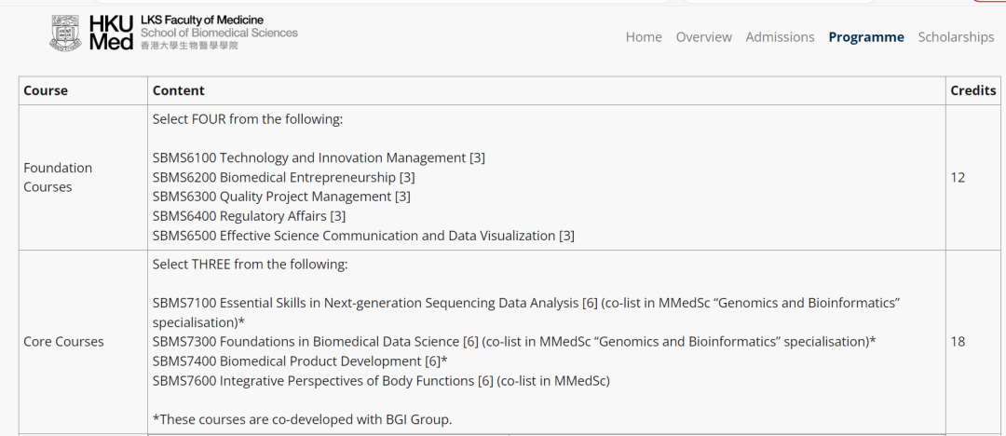Click SBMS6100 Technology and Innovation Management
The height and width of the screenshot is (436, 1006).
pyautogui.click(x=319, y=157)
